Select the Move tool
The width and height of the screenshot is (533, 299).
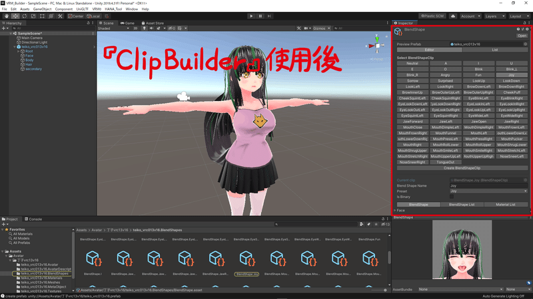click(x=15, y=16)
